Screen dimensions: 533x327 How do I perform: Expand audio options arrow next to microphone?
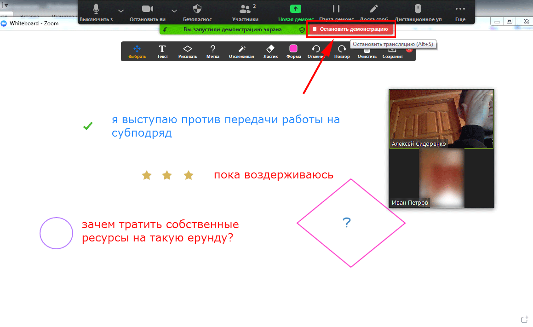pyautogui.click(x=120, y=10)
